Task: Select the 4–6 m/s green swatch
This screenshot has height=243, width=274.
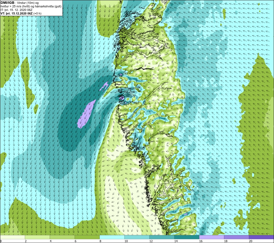Action: tap(62, 237)
